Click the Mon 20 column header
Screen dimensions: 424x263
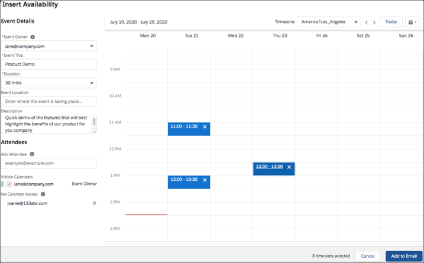click(148, 35)
